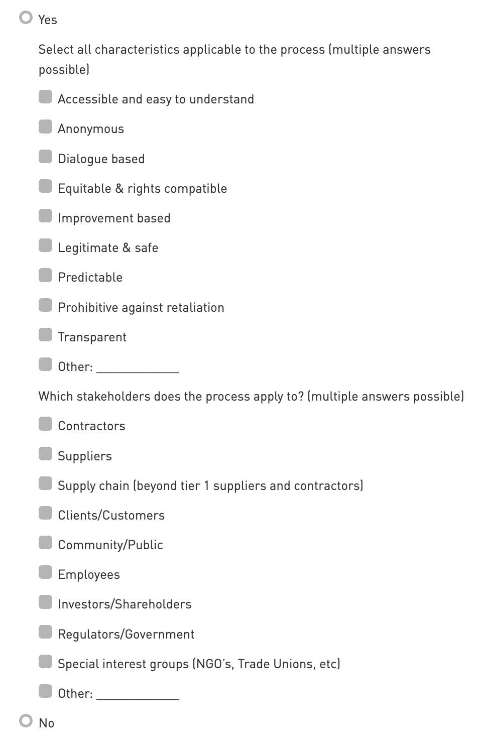Select the Yes radio button

click(26, 18)
